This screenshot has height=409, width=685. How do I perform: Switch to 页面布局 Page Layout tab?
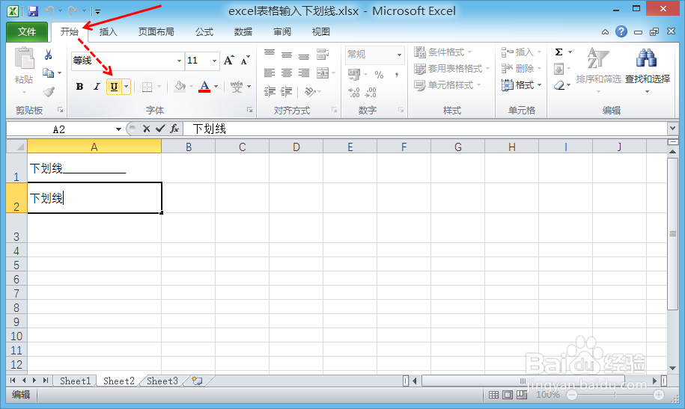156,32
